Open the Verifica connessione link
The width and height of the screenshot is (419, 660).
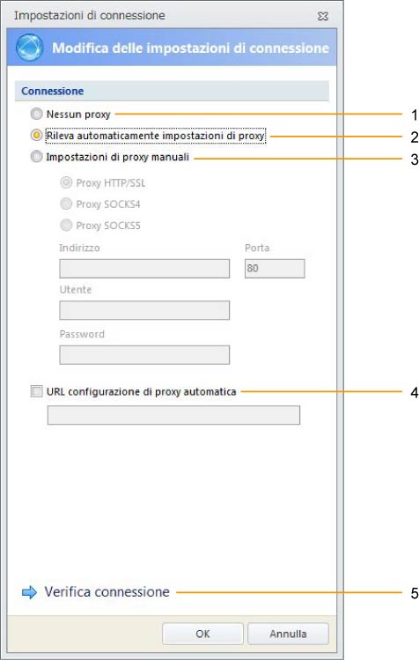pos(107,592)
